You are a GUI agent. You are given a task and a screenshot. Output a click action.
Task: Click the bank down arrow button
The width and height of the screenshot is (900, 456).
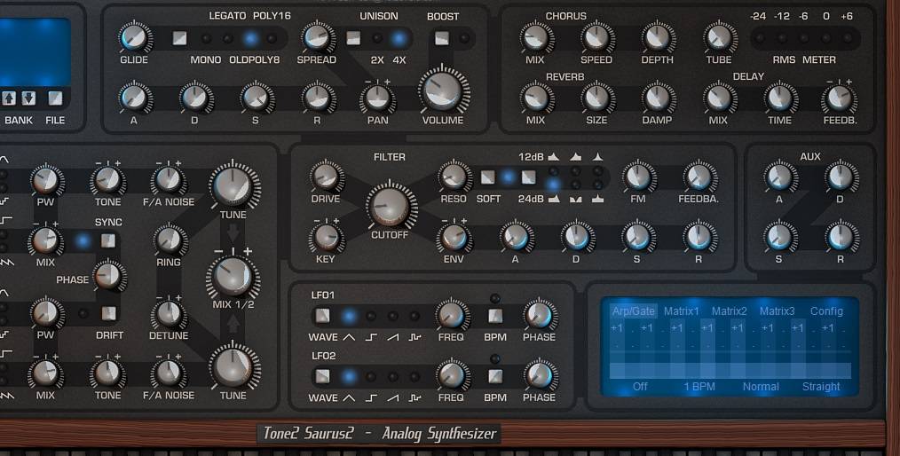28,98
